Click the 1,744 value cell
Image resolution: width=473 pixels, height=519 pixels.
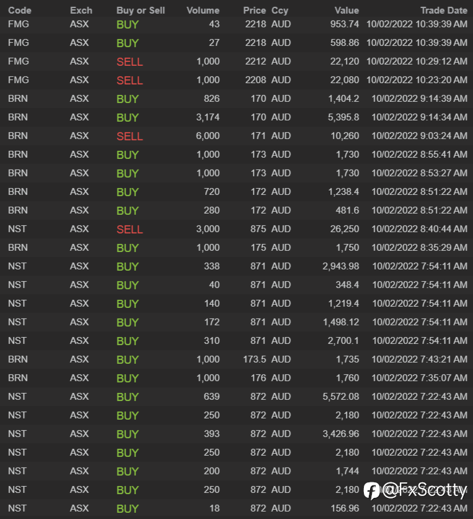[x=347, y=471]
